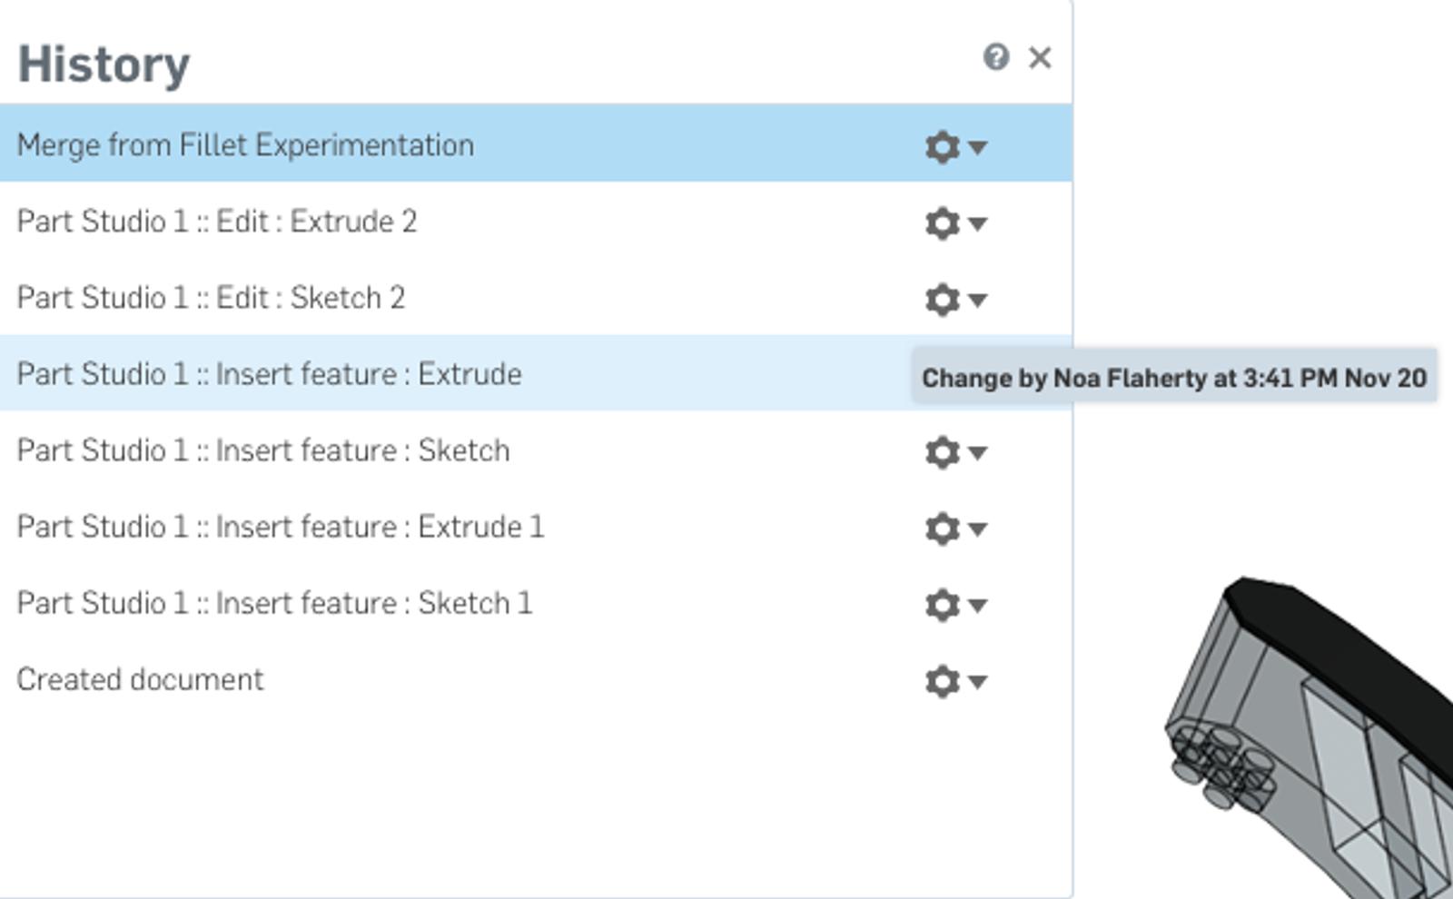Click gear icon on Insert feature : Sketch row

click(x=943, y=451)
